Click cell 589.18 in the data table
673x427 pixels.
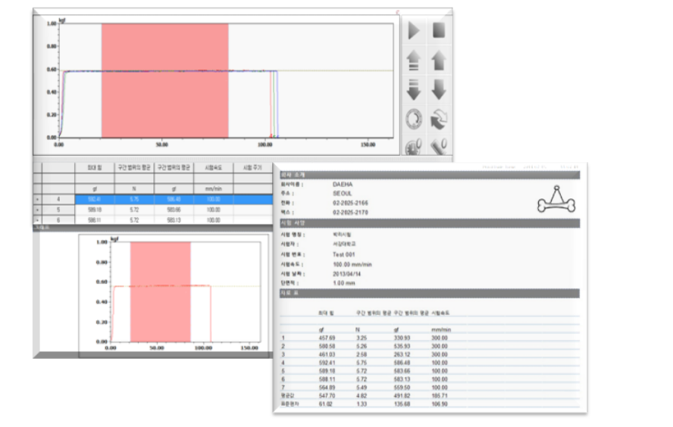click(95, 210)
